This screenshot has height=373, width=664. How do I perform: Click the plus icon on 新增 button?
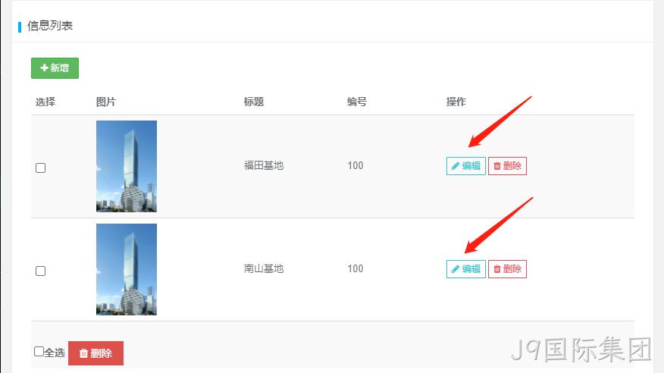pyautogui.click(x=44, y=67)
